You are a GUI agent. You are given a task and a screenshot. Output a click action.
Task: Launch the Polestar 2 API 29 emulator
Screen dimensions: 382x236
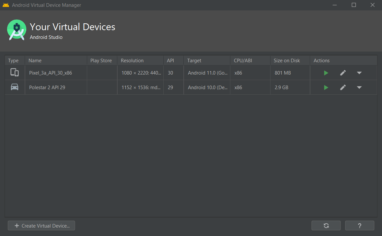coord(326,88)
